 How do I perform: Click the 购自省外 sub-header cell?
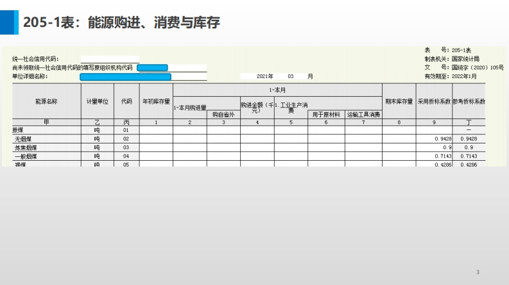[x=223, y=115]
